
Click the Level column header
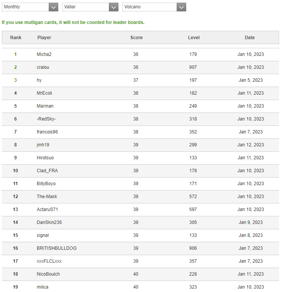click(193, 38)
